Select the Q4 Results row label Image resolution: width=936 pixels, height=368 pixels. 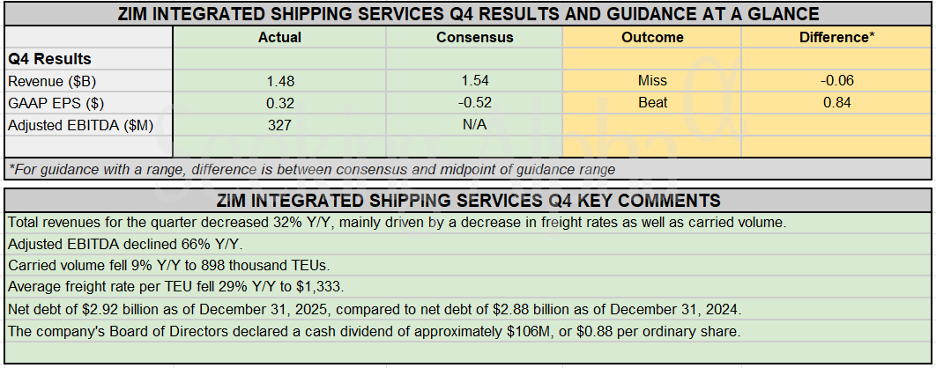pos(49,59)
